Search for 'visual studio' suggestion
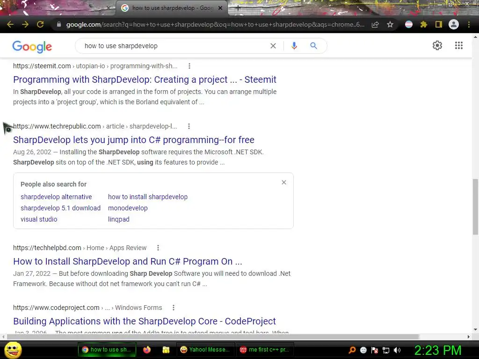Image resolution: width=479 pixels, height=359 pixels. pyautogui.click(x=39, y=219)
